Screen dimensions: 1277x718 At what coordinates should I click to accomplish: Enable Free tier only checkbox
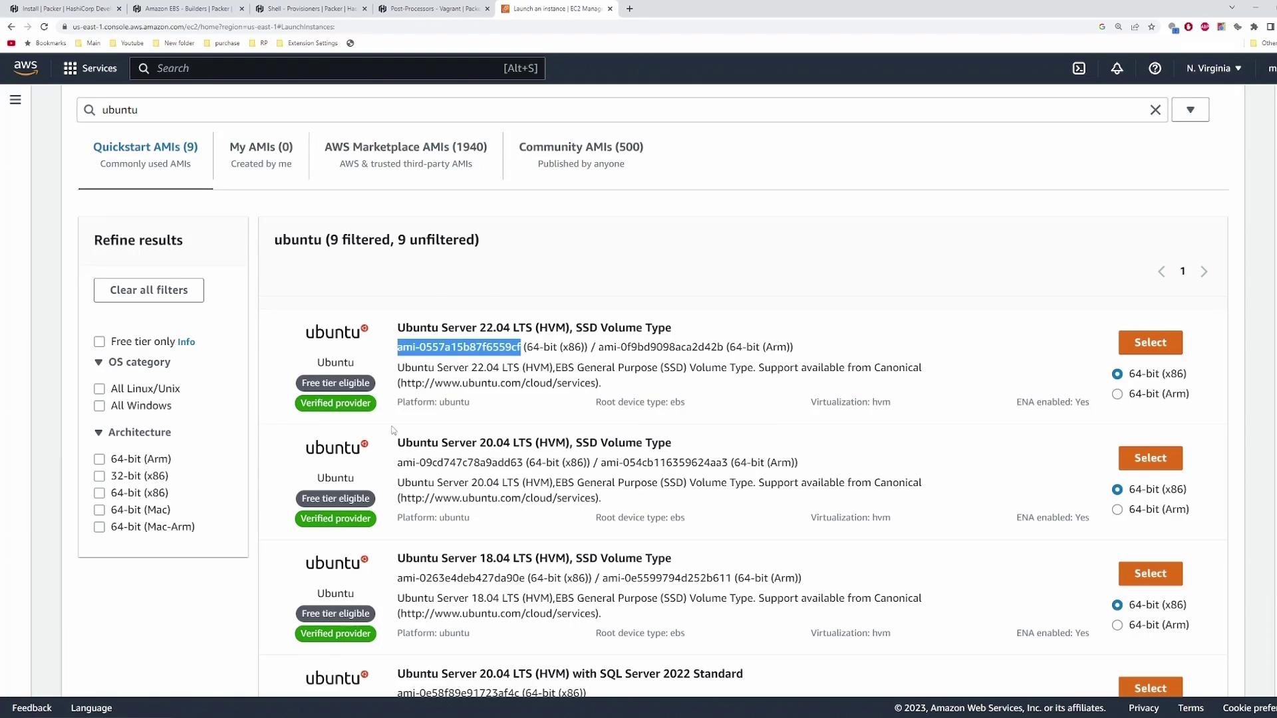(x=99, y=342)
